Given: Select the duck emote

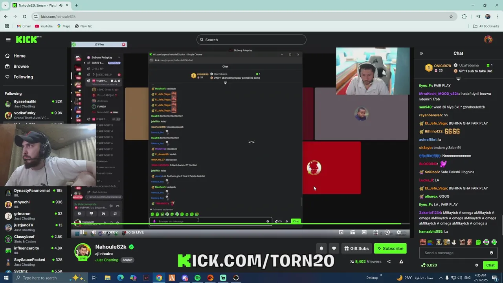Looking at the screenshot, I should pos(453,242).
